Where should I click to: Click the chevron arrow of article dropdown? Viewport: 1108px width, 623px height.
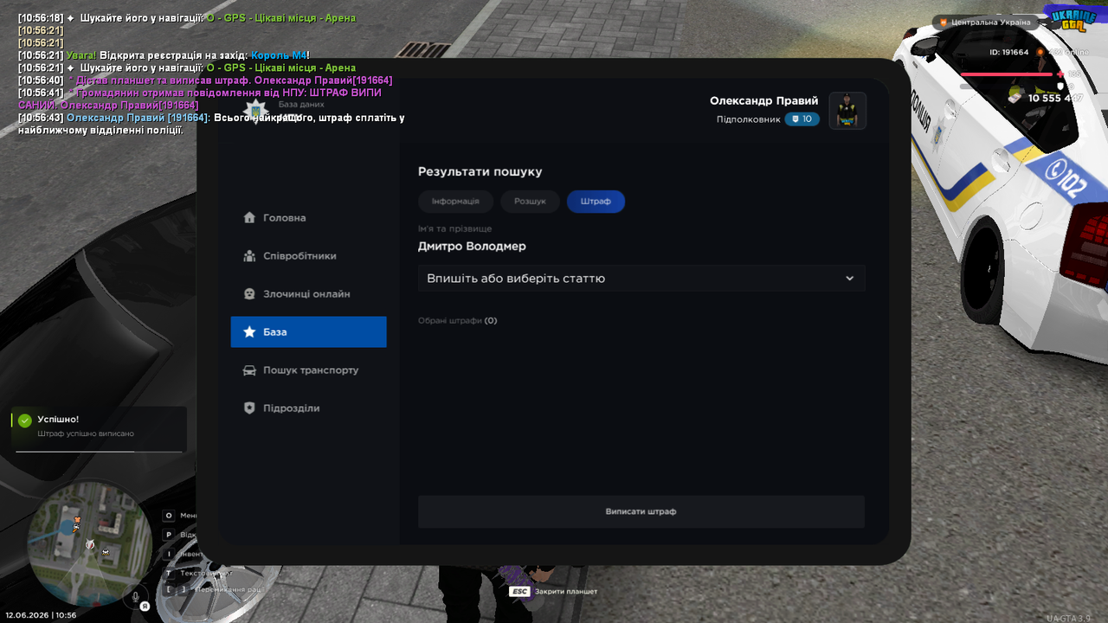click(x=849, y=279)
